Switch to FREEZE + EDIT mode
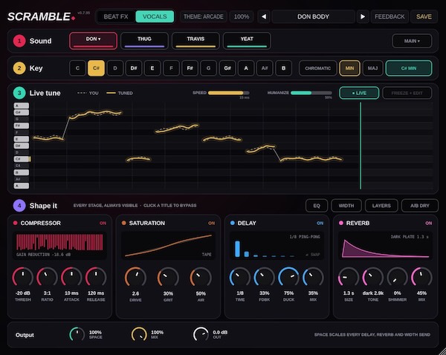 click(407, 93)
